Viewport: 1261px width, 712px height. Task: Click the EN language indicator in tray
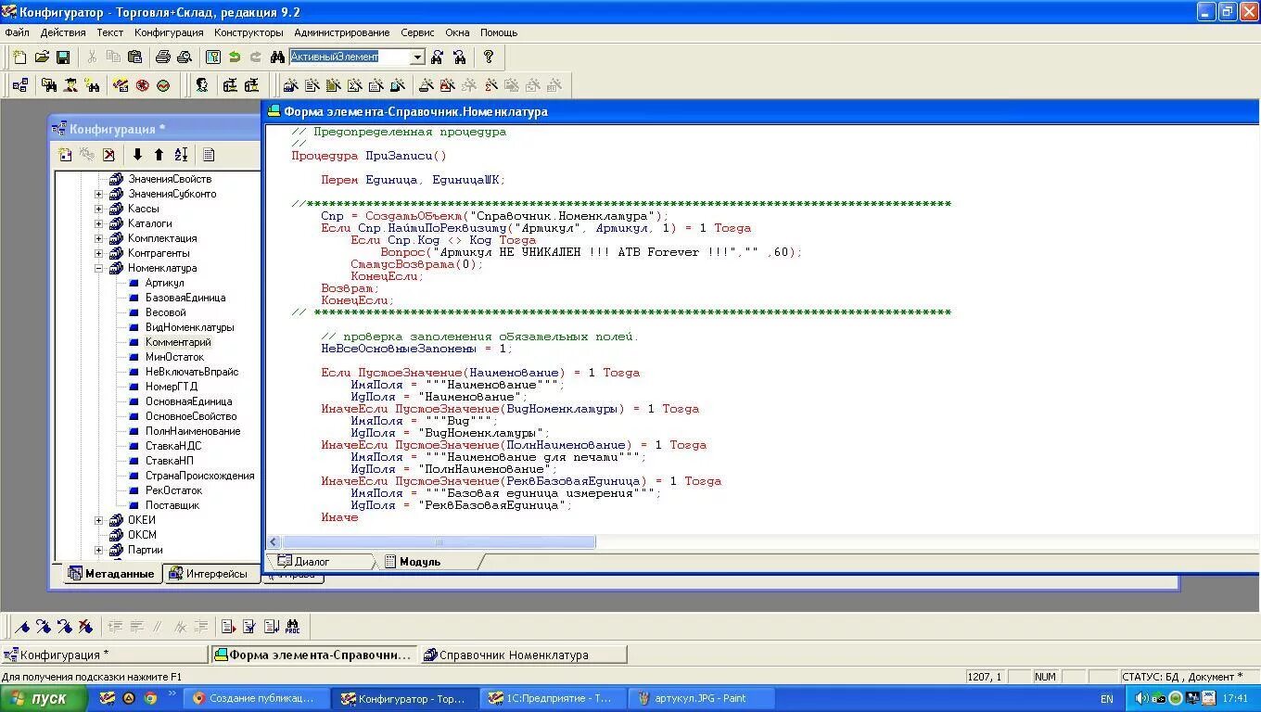[x=1107, y=699]
